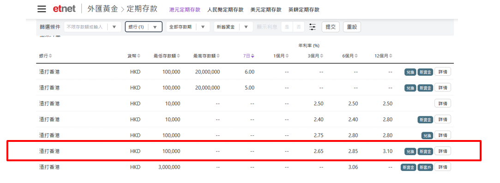The image size is (500, 183).
Task: Sort by 6個月 rate column arrows
Action: pos(356,56)
